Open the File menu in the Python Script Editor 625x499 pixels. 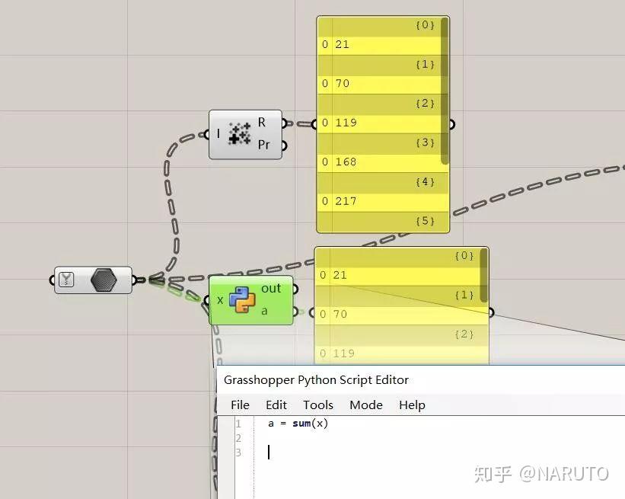240,405
